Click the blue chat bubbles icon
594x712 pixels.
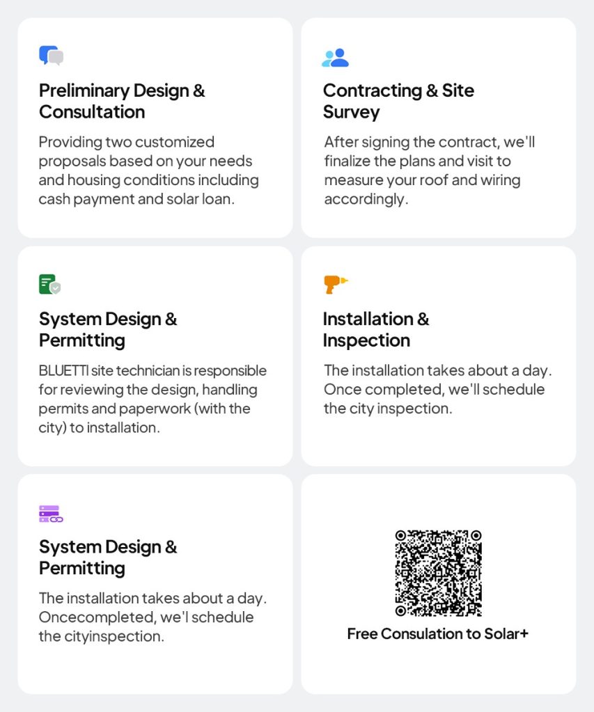pyautogui.click(x=51, y=56)
